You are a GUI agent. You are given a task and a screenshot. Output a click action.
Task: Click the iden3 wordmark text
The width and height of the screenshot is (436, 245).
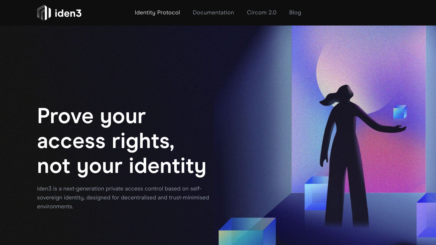pos(68,13)
